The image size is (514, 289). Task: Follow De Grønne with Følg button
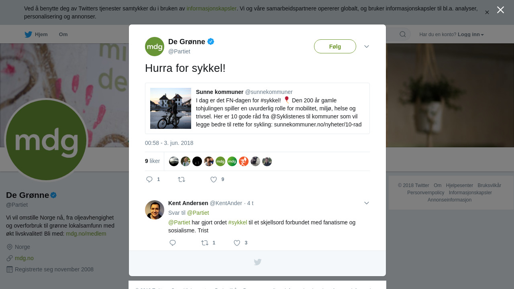point(335,47)
